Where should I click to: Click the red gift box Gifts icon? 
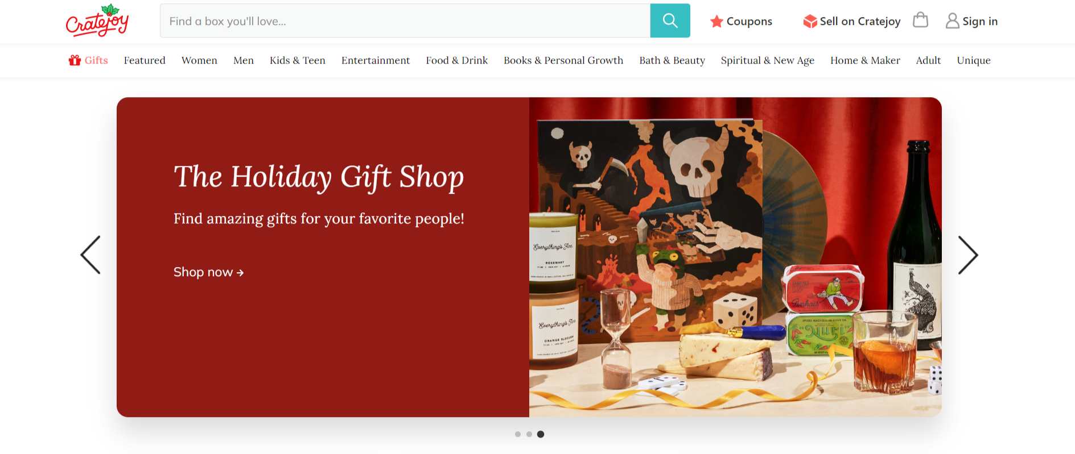(75, 60)
